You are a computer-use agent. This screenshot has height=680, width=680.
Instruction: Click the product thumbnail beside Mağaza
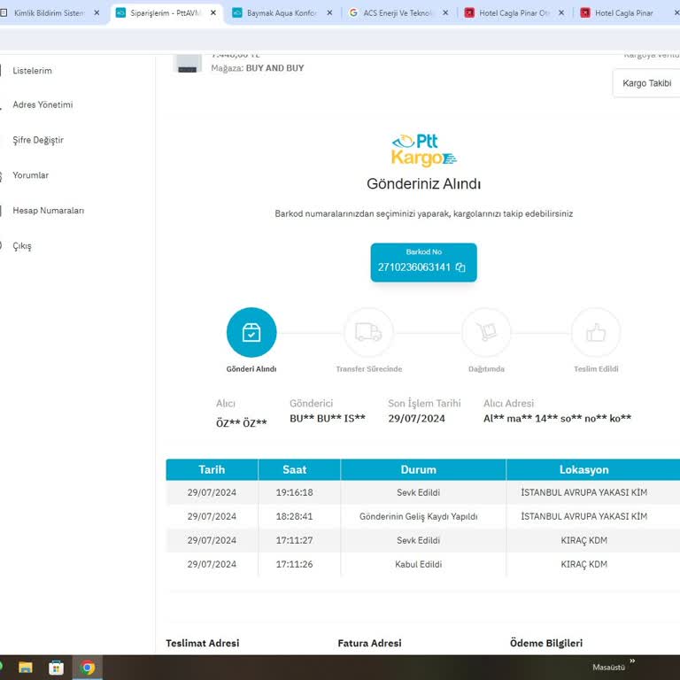[x=188, y=63]
